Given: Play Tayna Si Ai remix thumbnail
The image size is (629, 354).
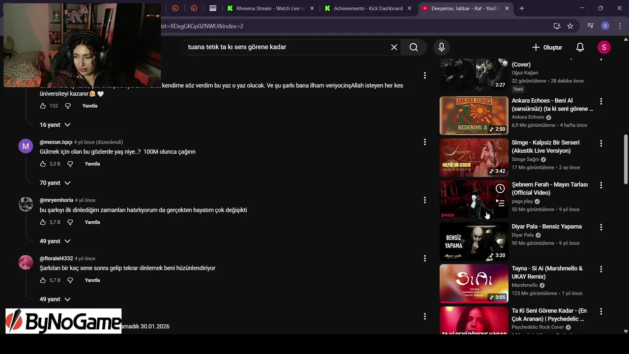Looking at the screenshot, I should 474,284.
